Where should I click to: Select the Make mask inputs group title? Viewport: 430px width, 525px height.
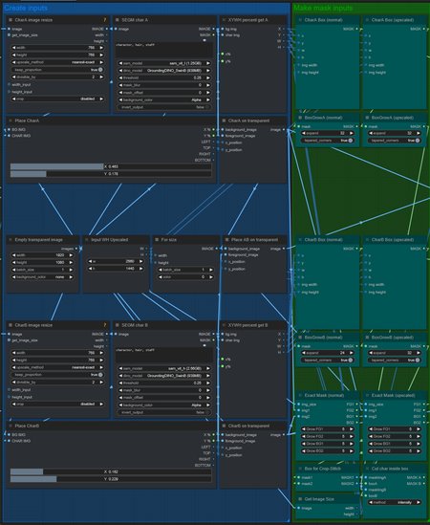(323, 8)
